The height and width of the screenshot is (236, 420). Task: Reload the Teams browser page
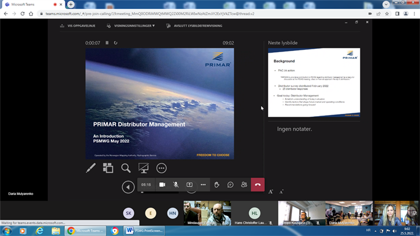tap(22, 13)
